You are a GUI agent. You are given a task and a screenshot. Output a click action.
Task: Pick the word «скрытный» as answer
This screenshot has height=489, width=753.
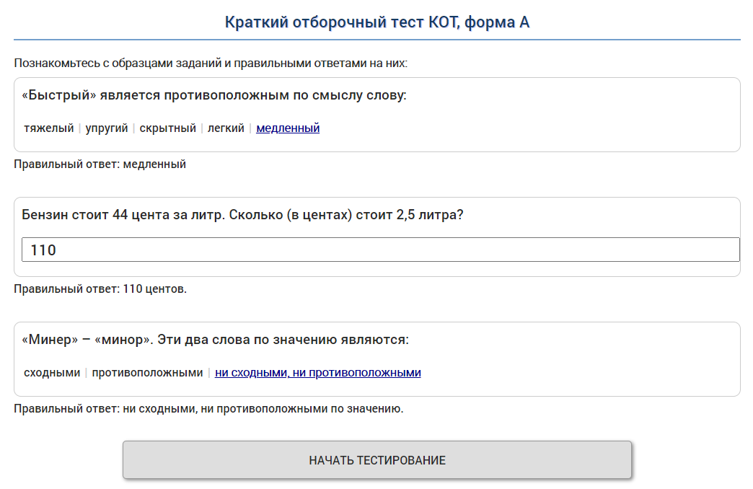point(167,128)
